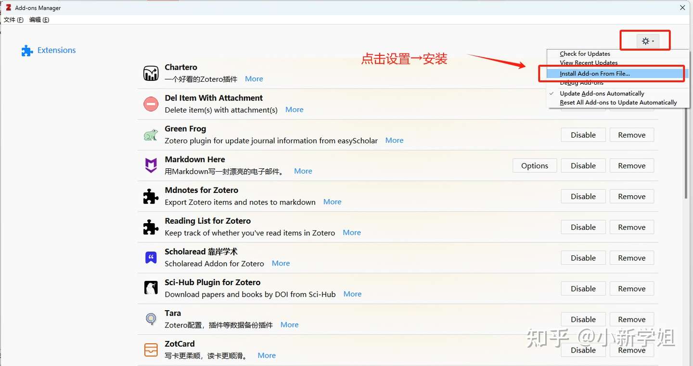Click the ZotCard plugin icon
This screenshot has width=693, height=366.
click(x=151, y=350)
